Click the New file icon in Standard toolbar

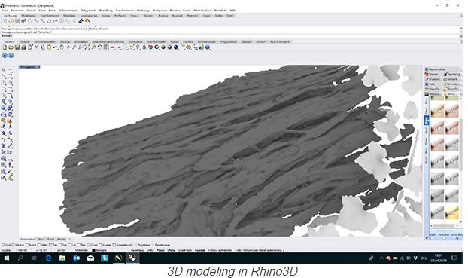tap(5, 47)
